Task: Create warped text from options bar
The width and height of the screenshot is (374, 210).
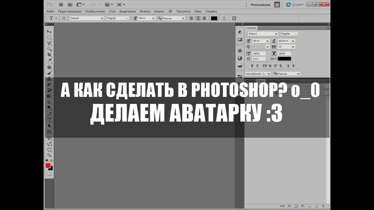Action: click(224, 18)
